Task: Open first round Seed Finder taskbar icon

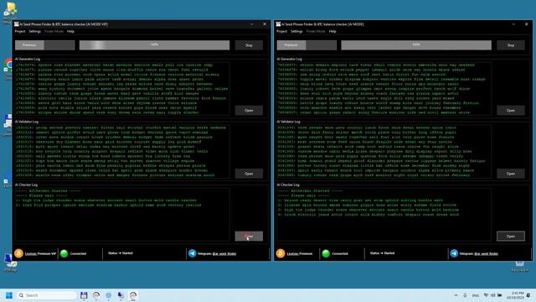Action: pos(96,295)
